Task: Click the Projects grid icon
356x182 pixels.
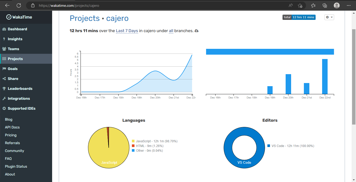Action: coord(4,59)
